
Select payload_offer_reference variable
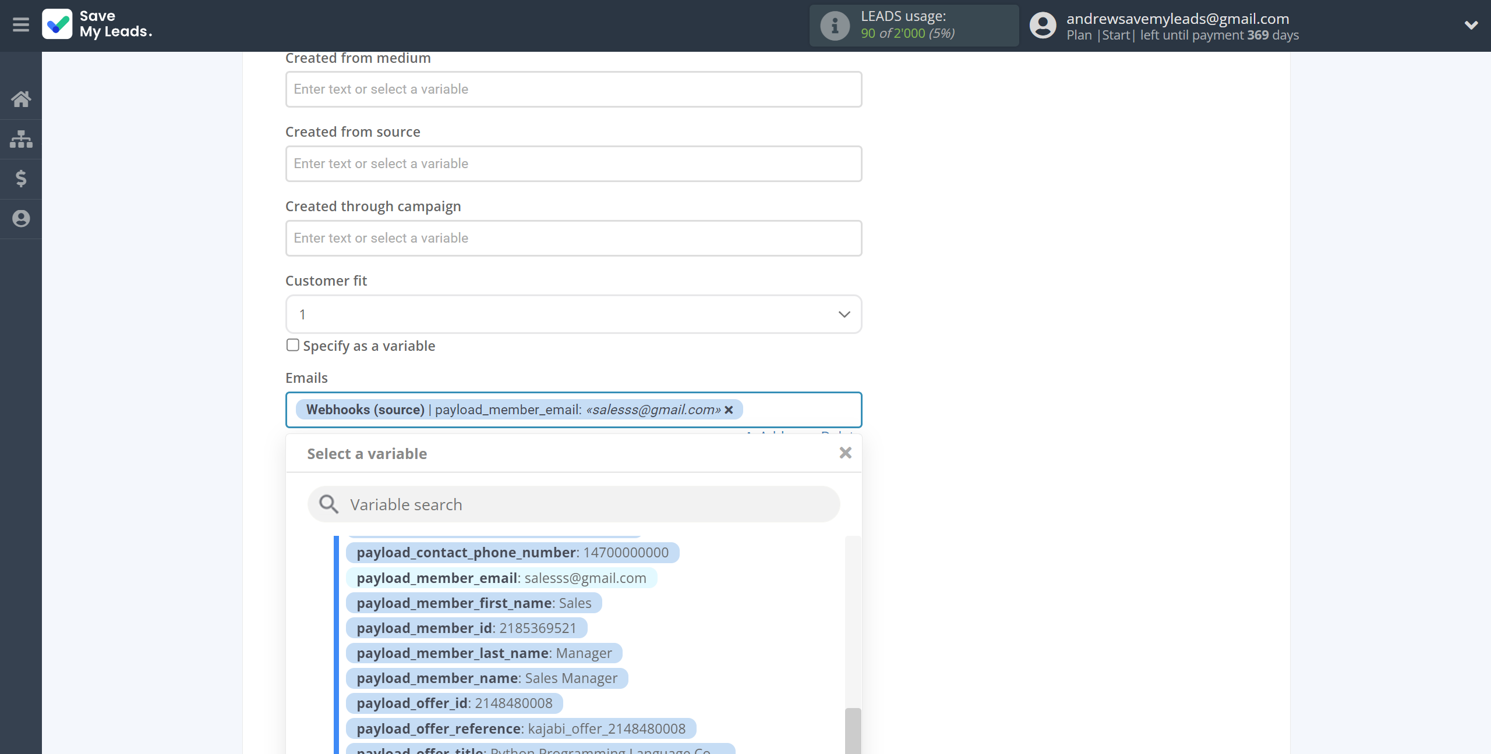pyautogui.click(x=521, y=729)
